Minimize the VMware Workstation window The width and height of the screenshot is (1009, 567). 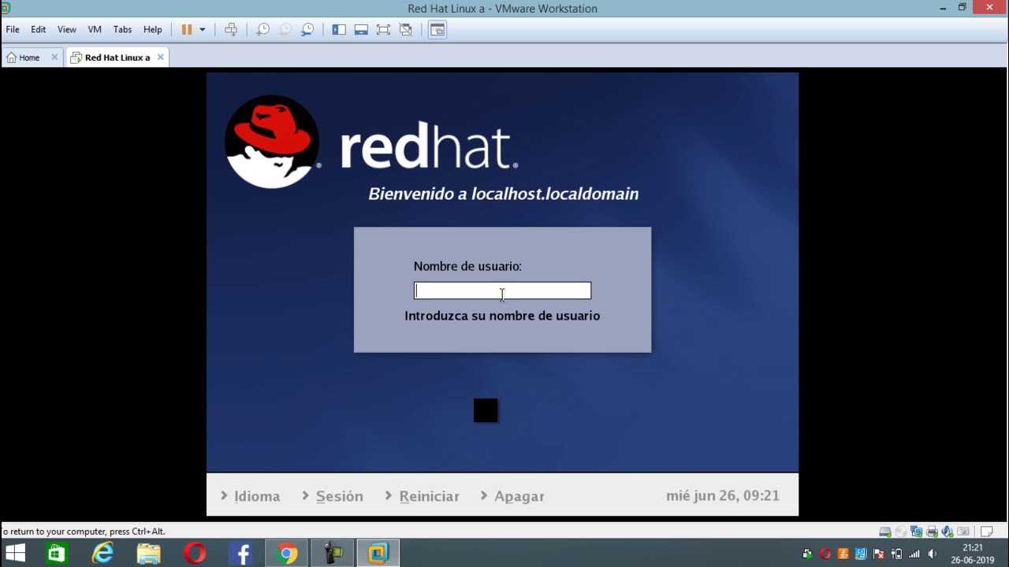pyautogui.click(x=943, y=8)
